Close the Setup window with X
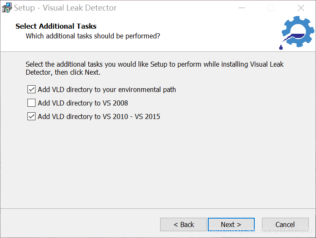 (301, 8)
